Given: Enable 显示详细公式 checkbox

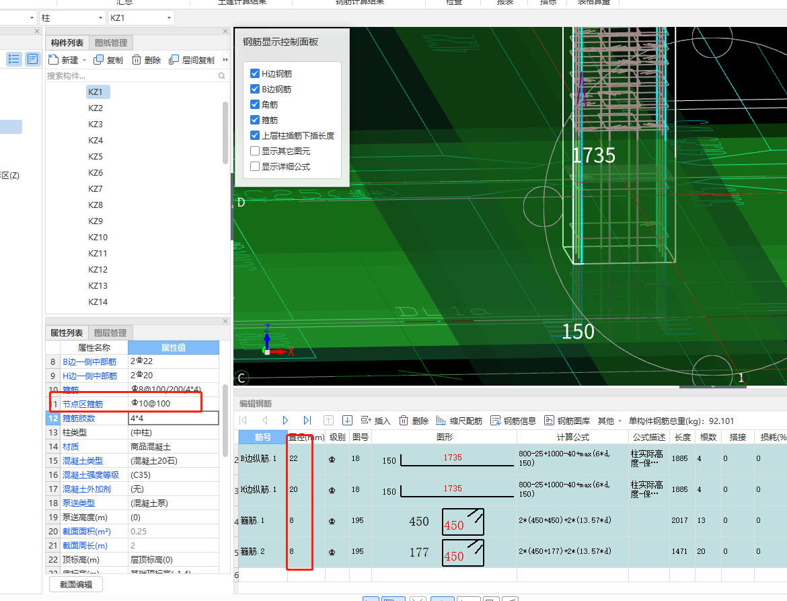Looking at the screenshot, I should tap(255, 166).
